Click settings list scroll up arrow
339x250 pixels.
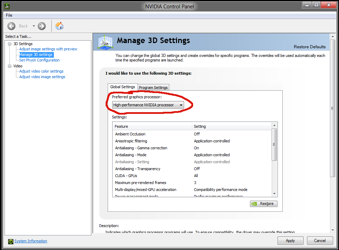[x=274, y=125]
